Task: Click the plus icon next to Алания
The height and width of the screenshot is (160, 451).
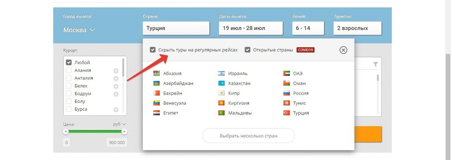Action: (116, 71)
